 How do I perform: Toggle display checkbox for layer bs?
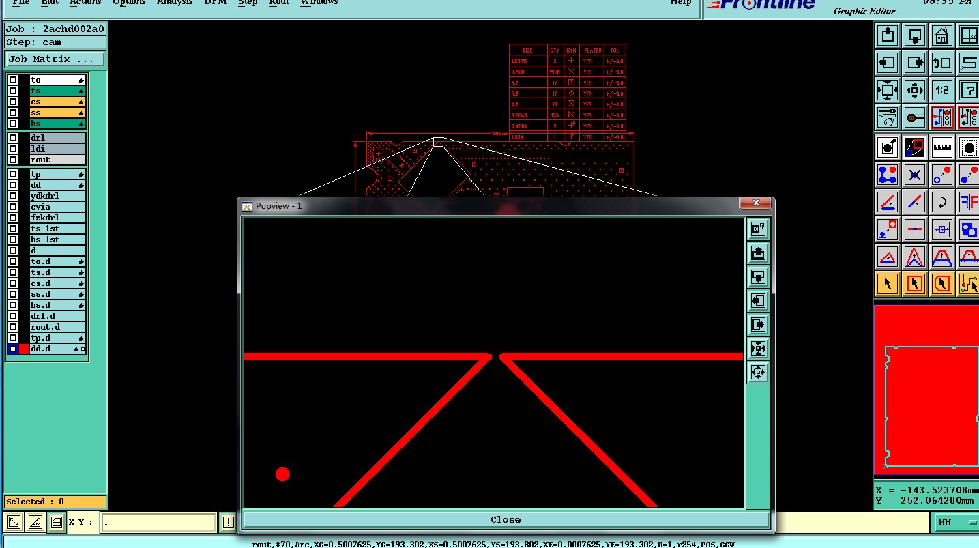click(x=13, y=124)
